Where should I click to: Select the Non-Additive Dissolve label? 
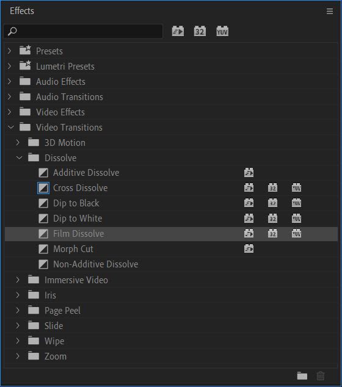point(96,264)
